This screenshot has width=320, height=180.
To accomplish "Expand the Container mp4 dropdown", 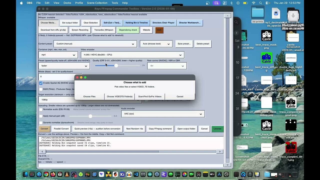I will (x=58, y=55).
